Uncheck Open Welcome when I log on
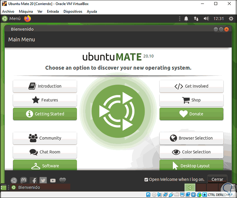This screenshot has width=237, height=198. [146, 179]
